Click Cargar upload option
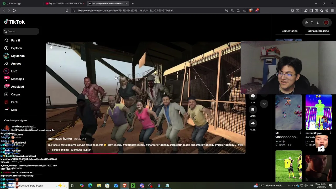Viewport: 336px width, 189px height. click(15, 94)
